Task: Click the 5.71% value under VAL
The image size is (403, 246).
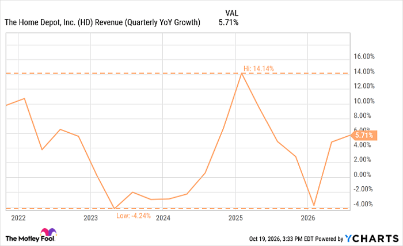Action: pos(229,22)
